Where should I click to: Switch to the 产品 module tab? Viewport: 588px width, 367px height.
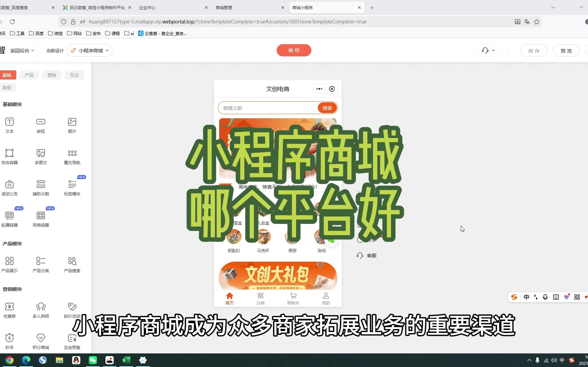coord(29,75)
